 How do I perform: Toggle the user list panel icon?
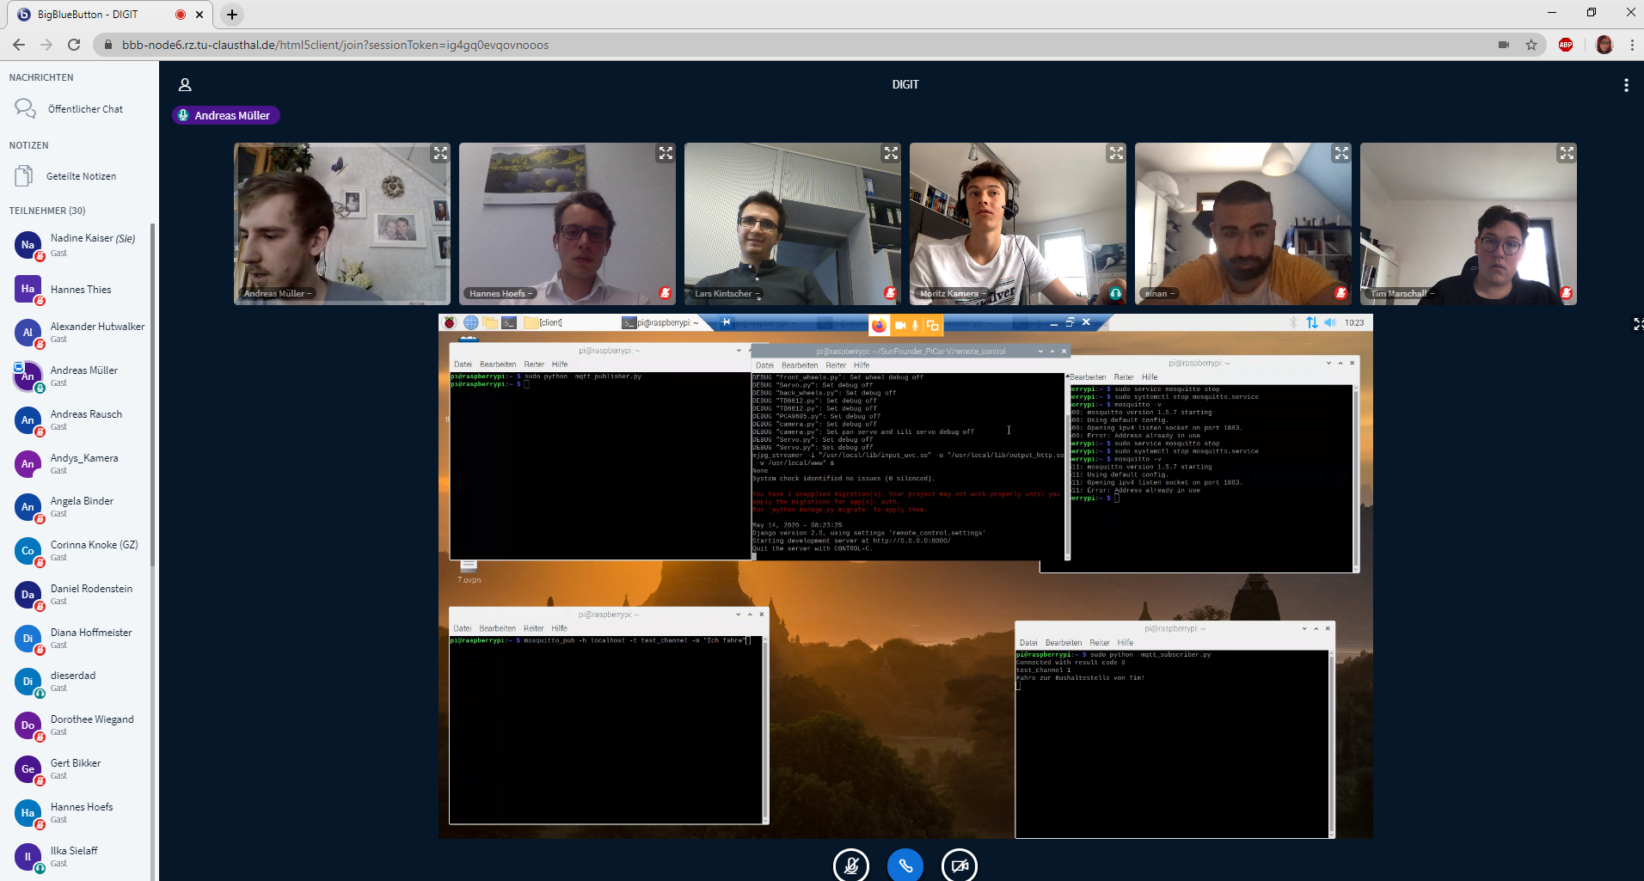[x=185, y=85]
